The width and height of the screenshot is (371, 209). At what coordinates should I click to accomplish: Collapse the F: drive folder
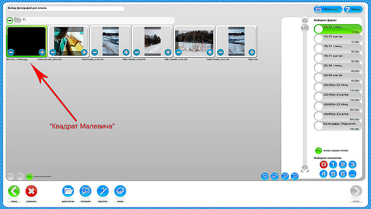point(10,20)
